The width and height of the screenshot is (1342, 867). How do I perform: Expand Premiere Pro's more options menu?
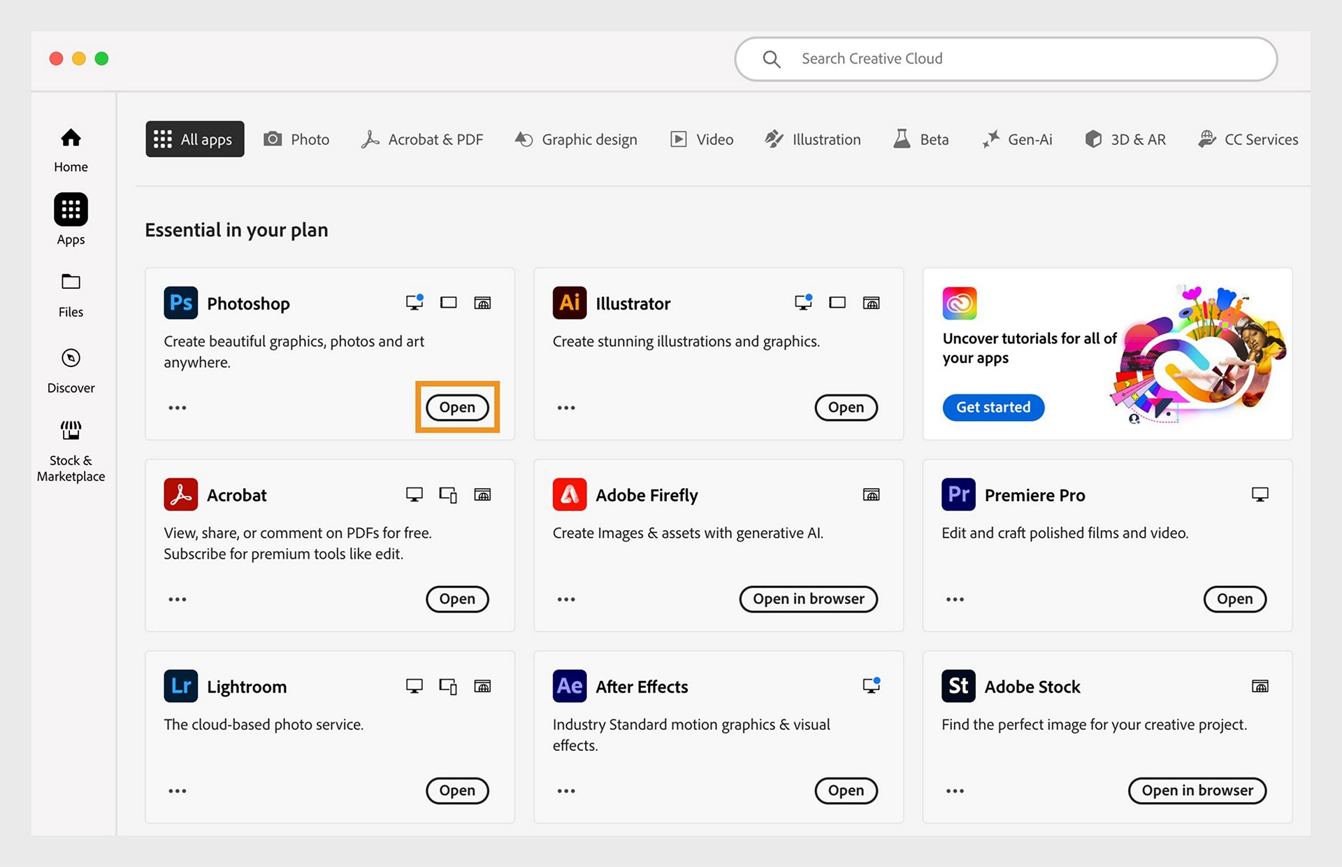click(x=955, y=599)
